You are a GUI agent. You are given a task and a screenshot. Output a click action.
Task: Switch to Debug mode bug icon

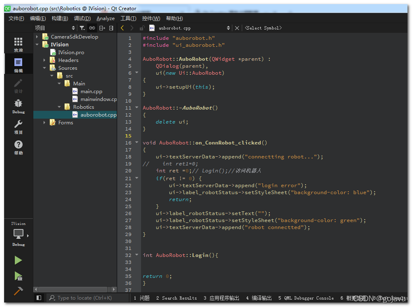pyautogui.click(x=18, y=103)
